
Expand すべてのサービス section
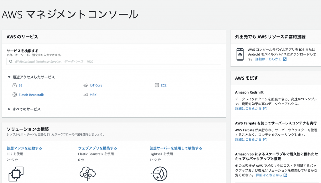pos(9,109)
